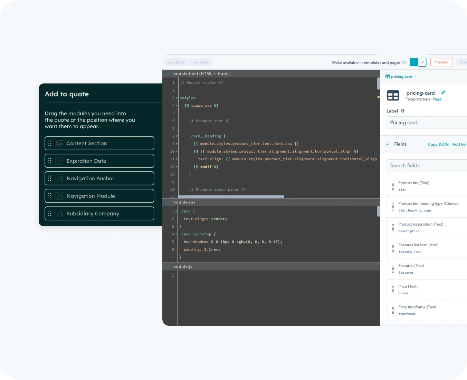Open the 'Price timeframe (Text)' field
The height and width of the screenshot is (380, 467).
tap(427, 311)
